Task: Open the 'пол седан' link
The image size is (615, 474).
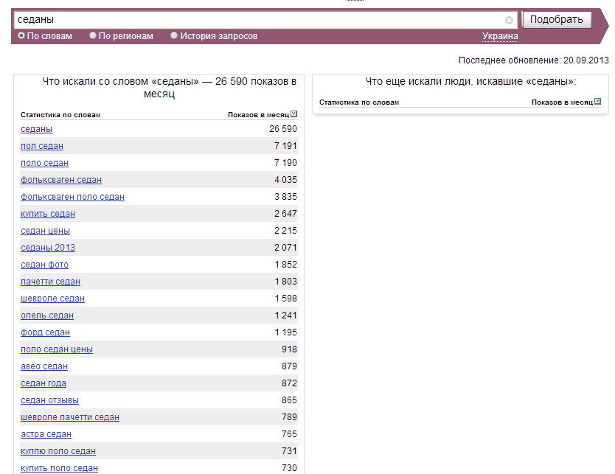Action: [x=42, y=146]
